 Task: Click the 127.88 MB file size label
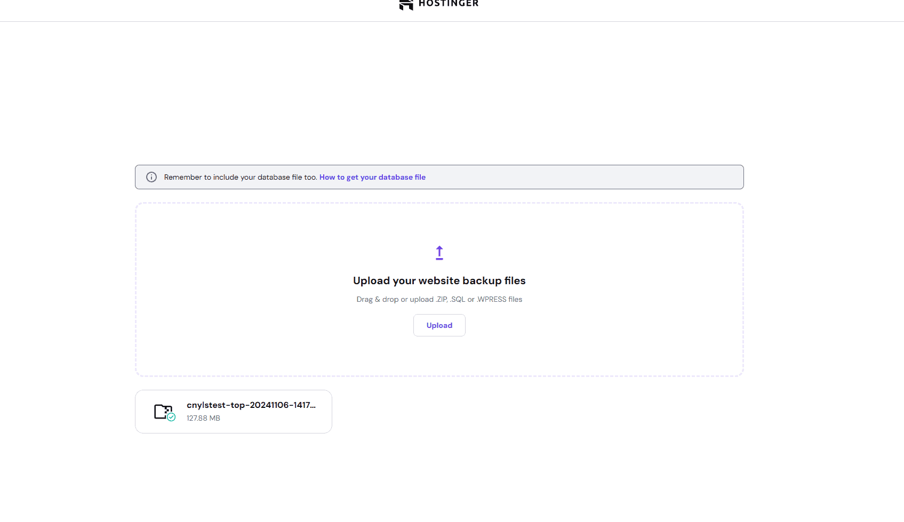click(203, 418)
